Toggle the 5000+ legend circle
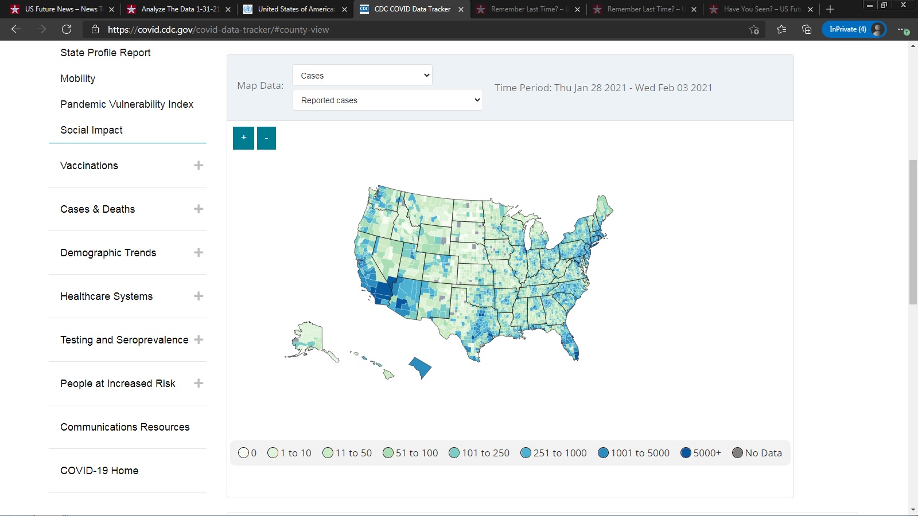918x516 pixels. (686, 453)
